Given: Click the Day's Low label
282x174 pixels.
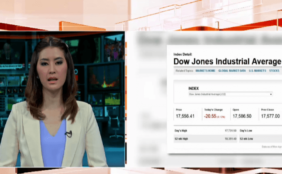Looking at the screenshot, I should (246, 130).
